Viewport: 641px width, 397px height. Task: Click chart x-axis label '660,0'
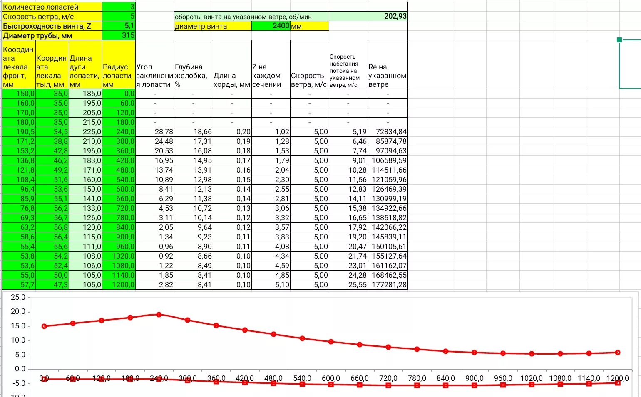[x=360, y=378]
